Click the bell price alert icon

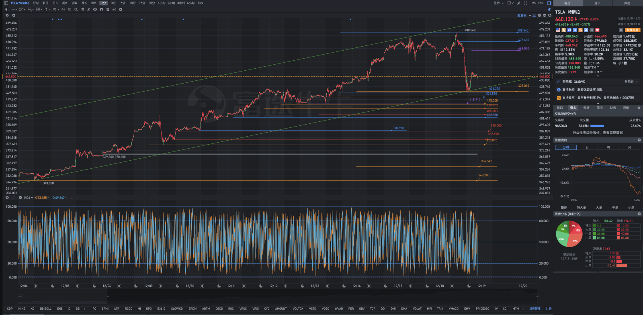point(621,30)
